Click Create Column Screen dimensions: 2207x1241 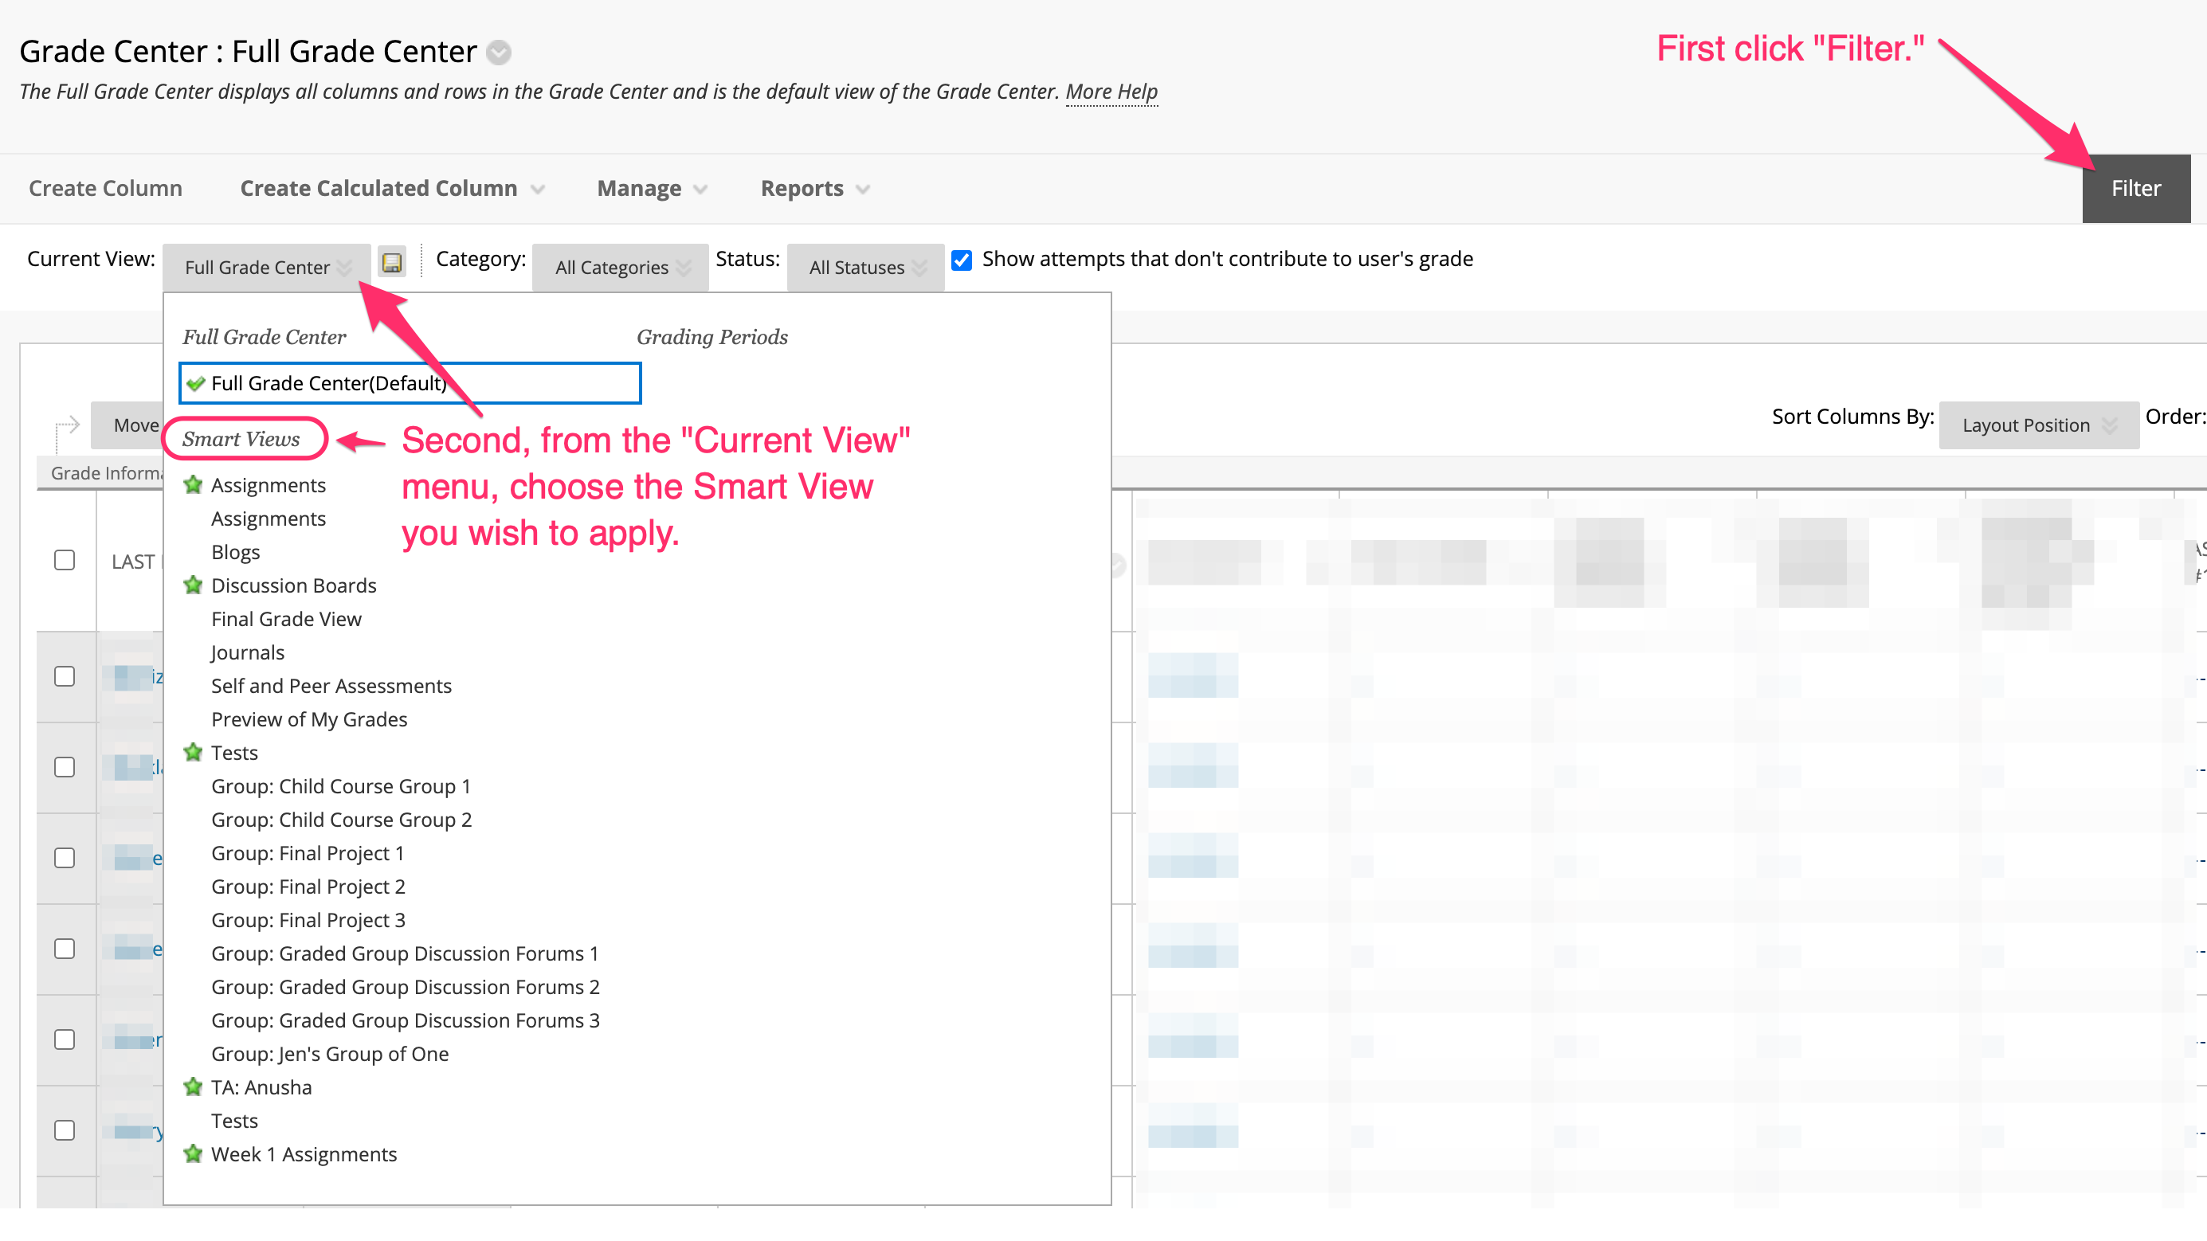(x=105, y=189)
